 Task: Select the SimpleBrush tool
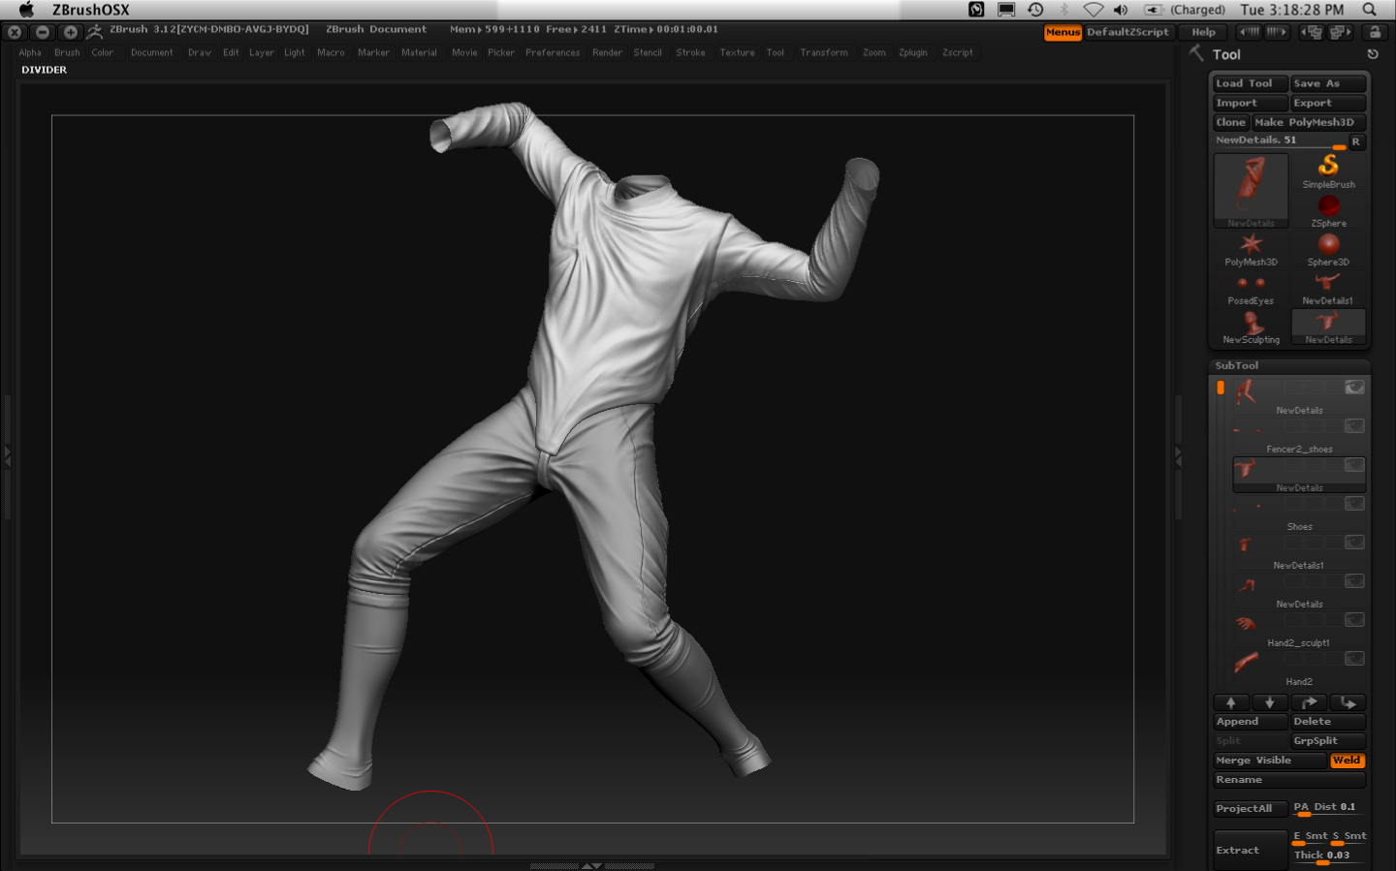[1328, 171]
